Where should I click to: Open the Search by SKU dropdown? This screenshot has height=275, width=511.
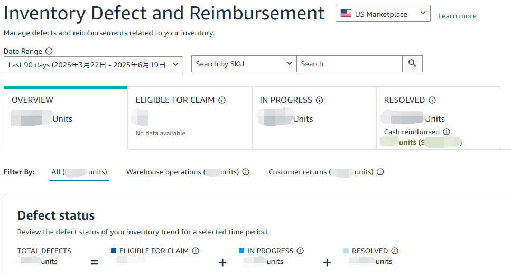[244, 64]
